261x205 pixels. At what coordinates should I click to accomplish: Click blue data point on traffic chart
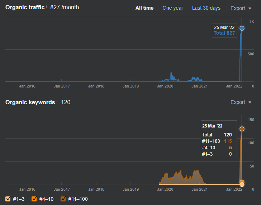tap(242, 28)
